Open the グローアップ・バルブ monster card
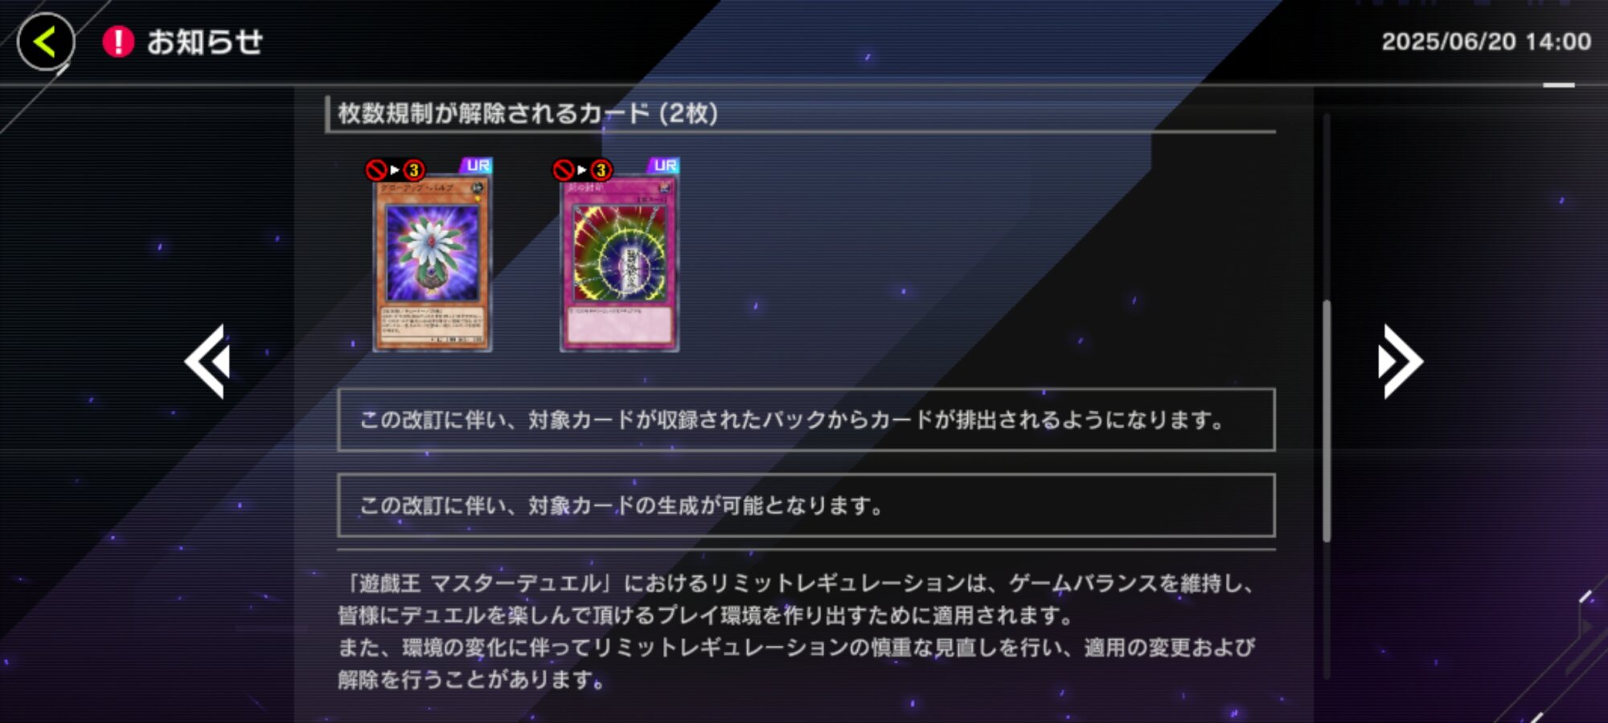 point(433,263)
